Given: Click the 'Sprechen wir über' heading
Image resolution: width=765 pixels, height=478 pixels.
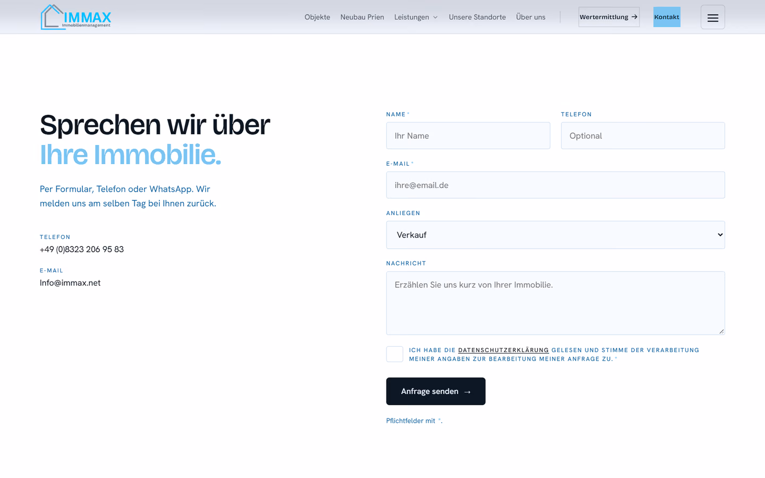Looking at the screenshot, I should (x=155, y=125).
